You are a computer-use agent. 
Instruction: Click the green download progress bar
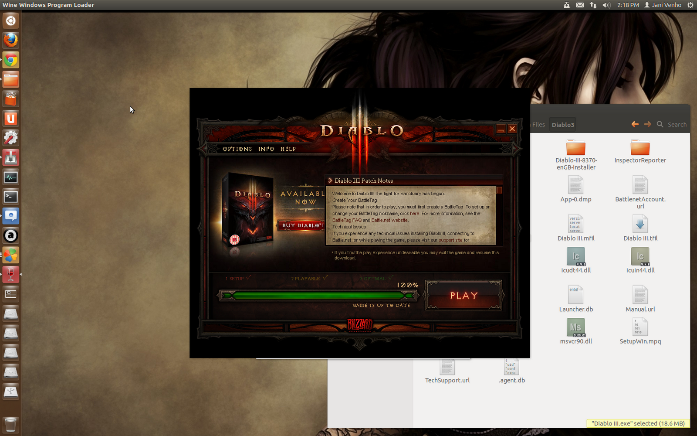pyautogui.click(x=318, y=296)
